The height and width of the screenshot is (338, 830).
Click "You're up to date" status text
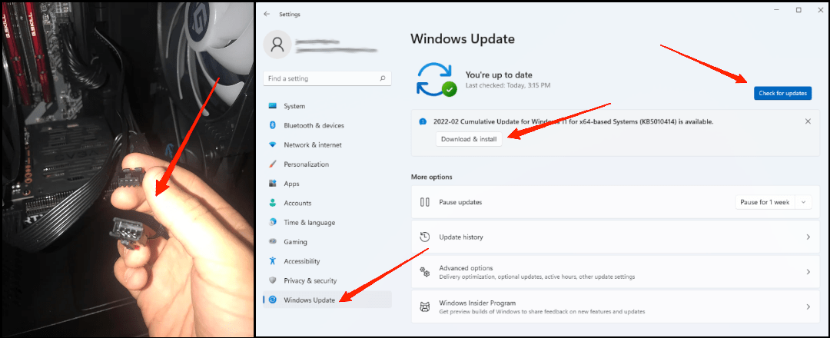point(499,75)
